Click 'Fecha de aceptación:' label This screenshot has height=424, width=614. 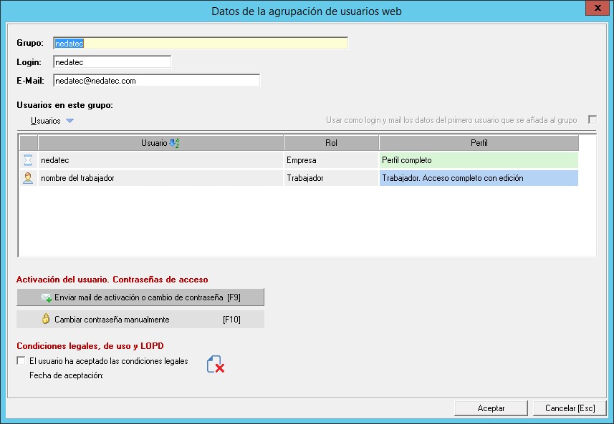point(67,375)
